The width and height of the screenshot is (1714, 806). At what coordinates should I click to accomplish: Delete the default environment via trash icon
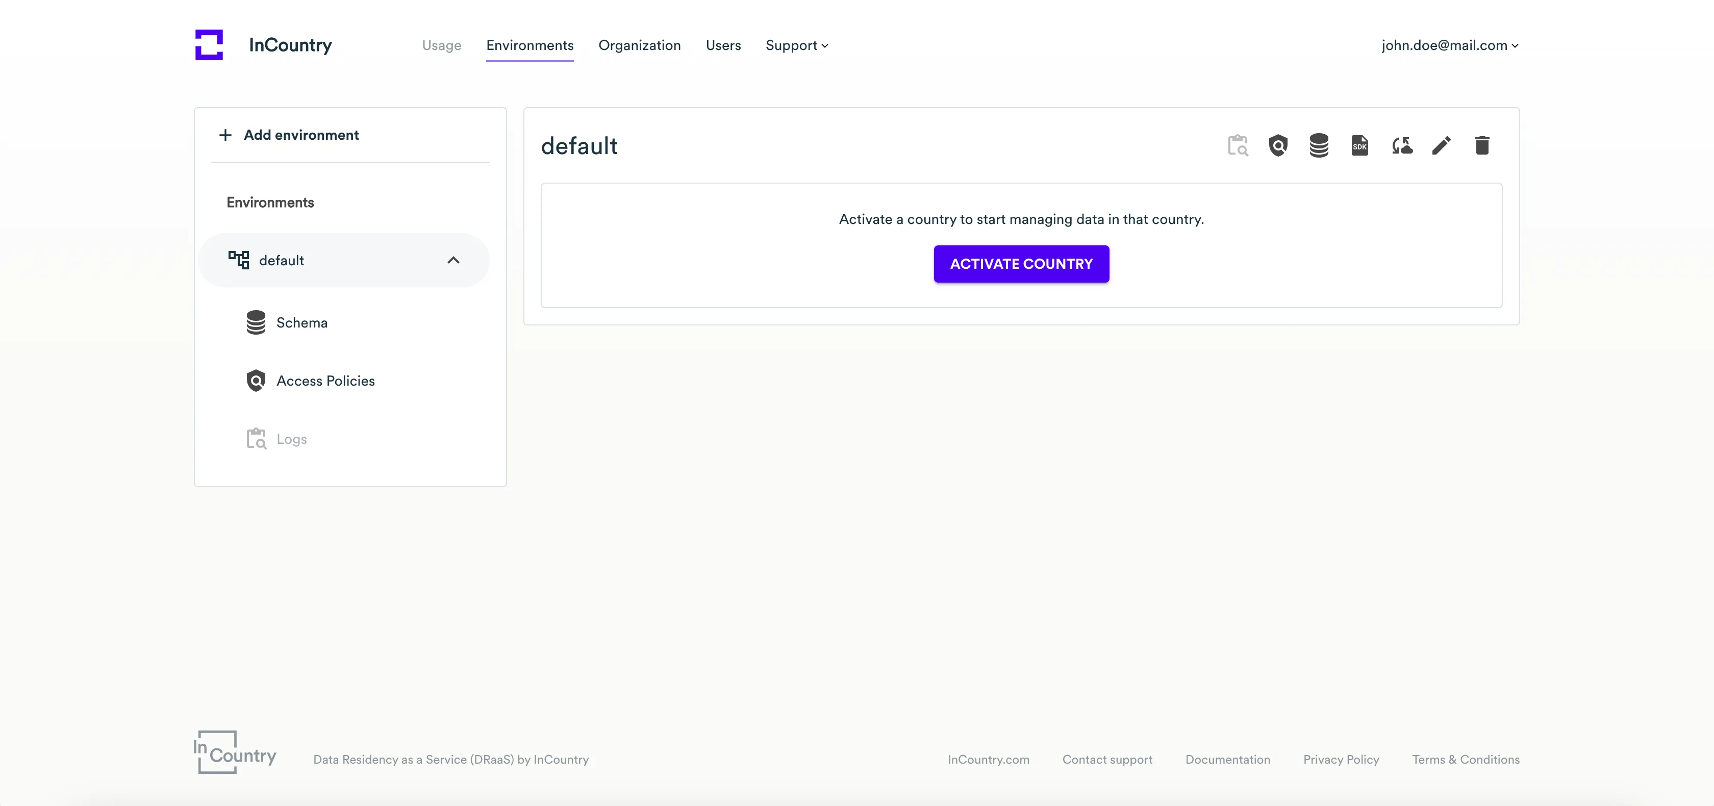click(x=1482, y=146)
